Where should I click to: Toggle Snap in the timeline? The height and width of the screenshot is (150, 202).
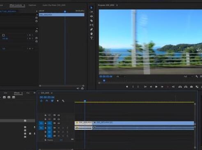click(x=47, y=101)
